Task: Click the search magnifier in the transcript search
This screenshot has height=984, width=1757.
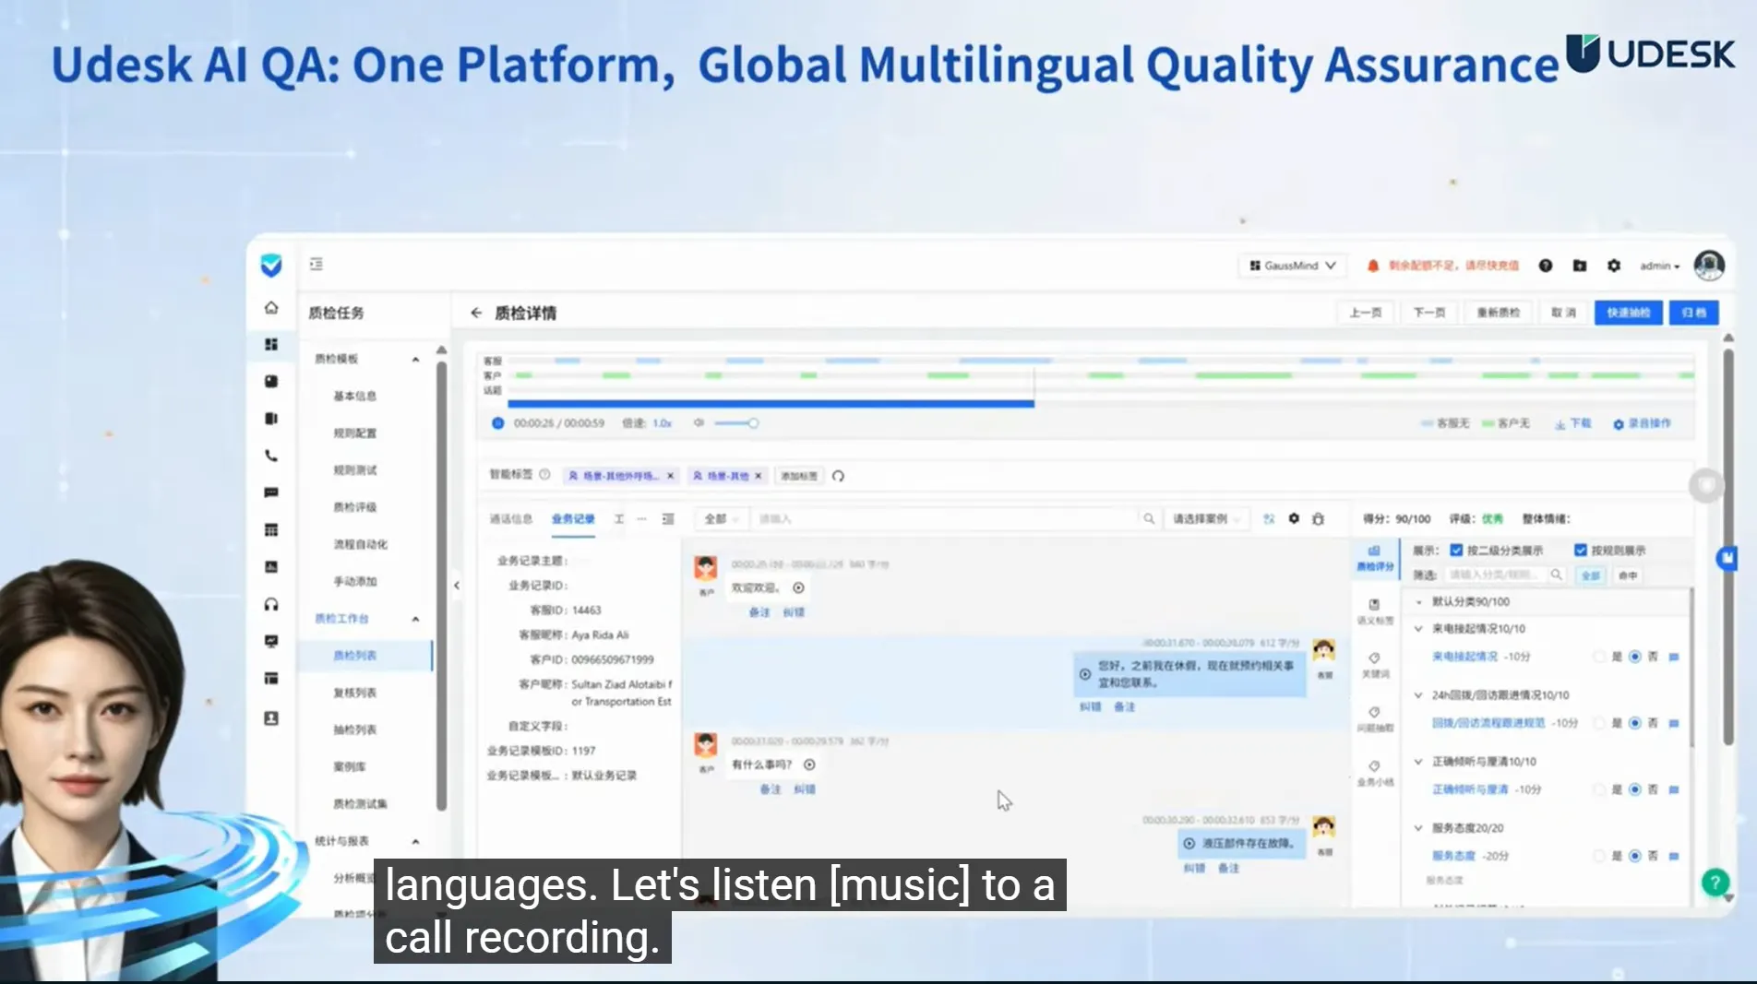Action: tap(1149, 519)
